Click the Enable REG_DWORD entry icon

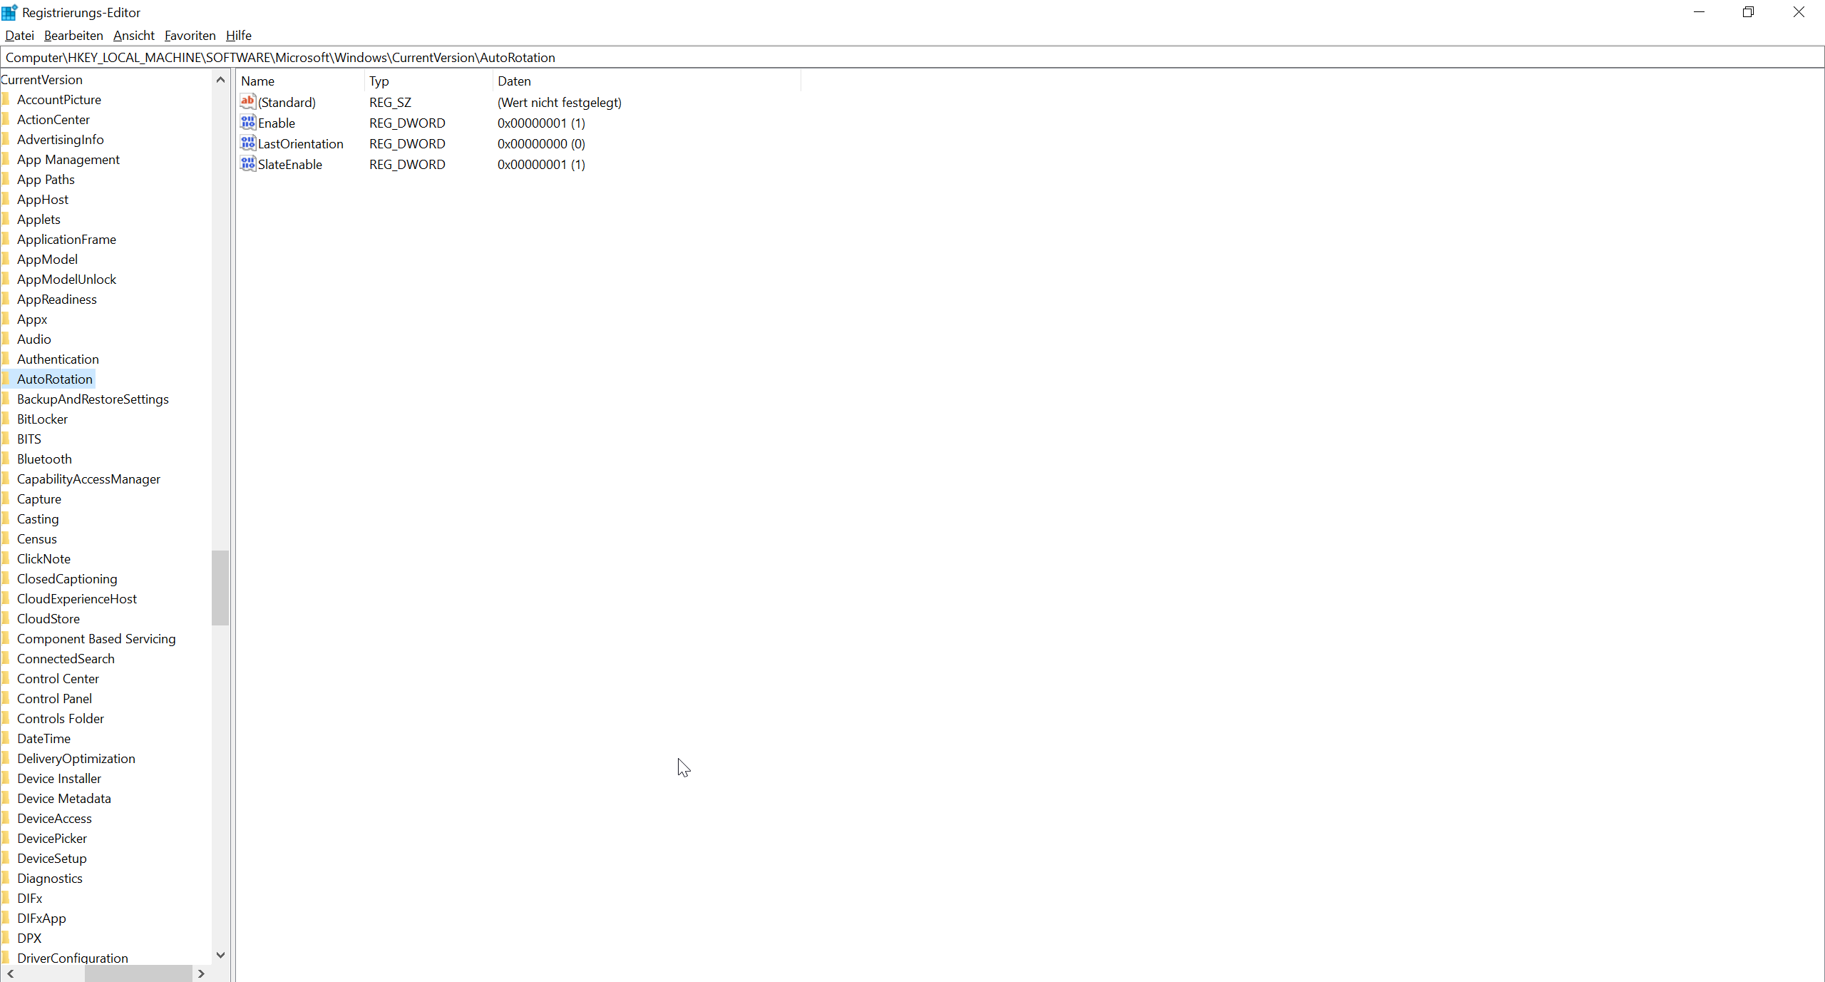point(248,122)
